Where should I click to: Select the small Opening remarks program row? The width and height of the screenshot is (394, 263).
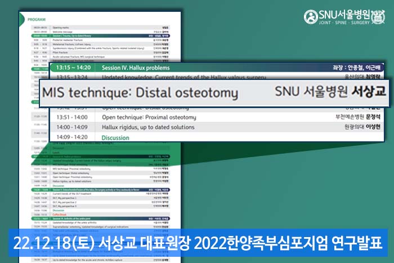pyautogui.click(x=101, y=28)
